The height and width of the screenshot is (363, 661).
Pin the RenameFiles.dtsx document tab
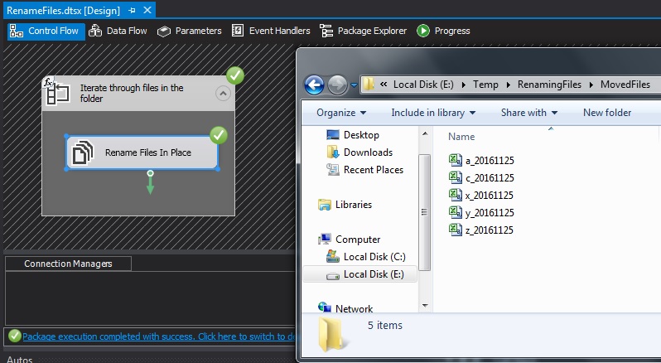[x=132, y=11]
